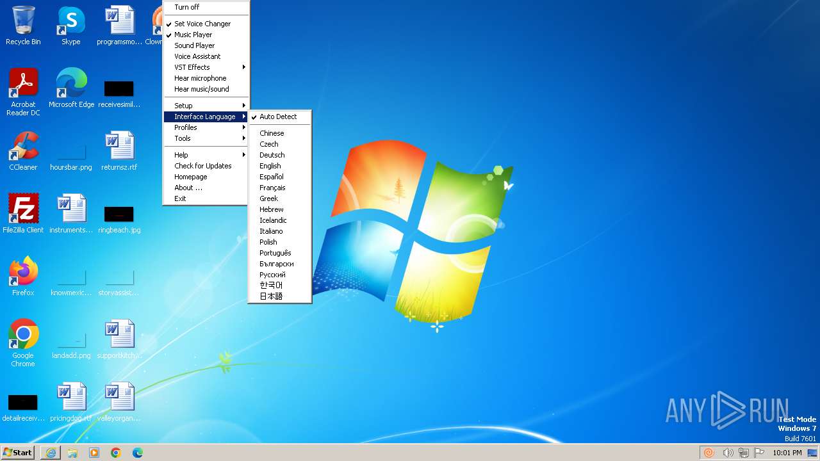Select Français interface language
This screenshot has width=820, height=461.
pyautogui.click(x=280, y=188)
